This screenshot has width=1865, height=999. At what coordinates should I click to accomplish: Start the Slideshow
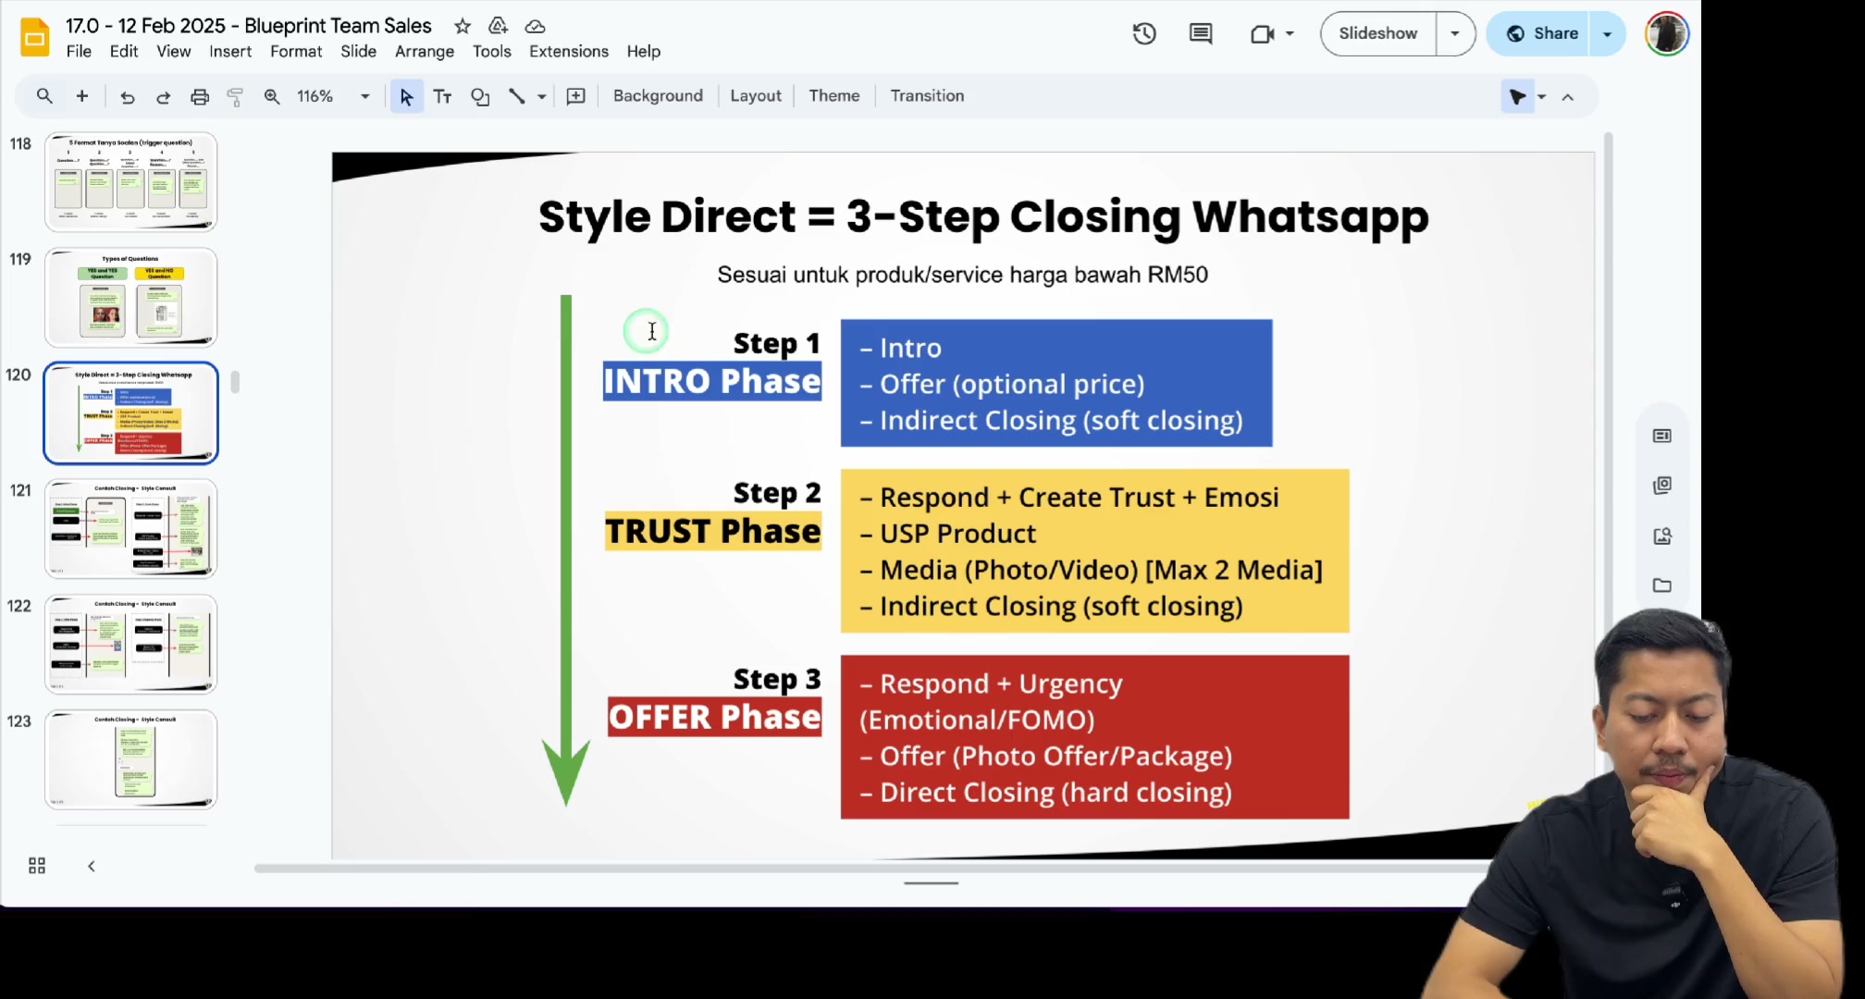[x=1378, y=34]
